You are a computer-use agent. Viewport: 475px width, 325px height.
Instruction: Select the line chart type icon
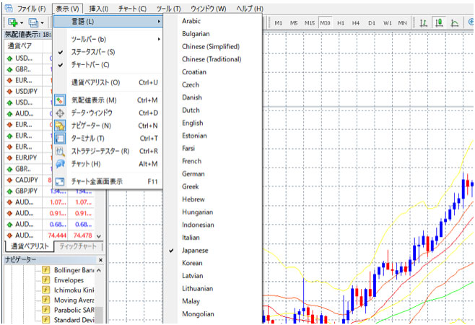coord(455,22)
